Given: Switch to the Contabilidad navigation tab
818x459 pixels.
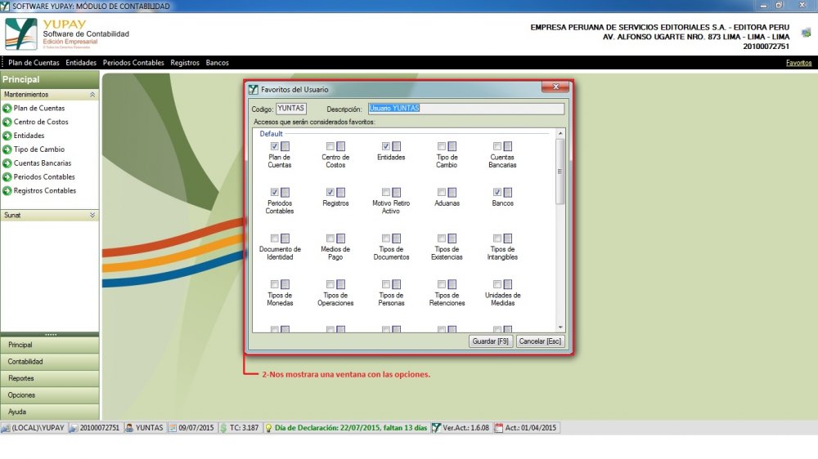Looking at the screenshot, I should (x=50, y=362).
